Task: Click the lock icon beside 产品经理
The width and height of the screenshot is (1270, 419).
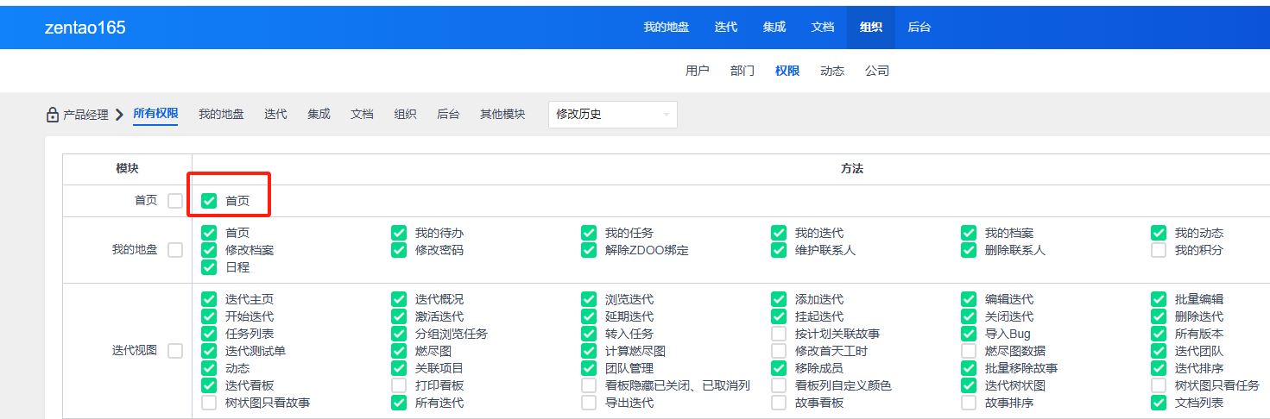Action: pos(53,115)
